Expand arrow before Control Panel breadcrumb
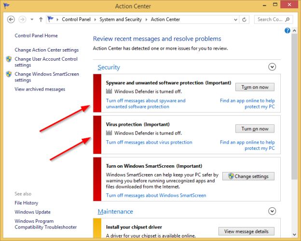Image resolution: width=301 pixels, height=241 pixels. coord(57,20)
